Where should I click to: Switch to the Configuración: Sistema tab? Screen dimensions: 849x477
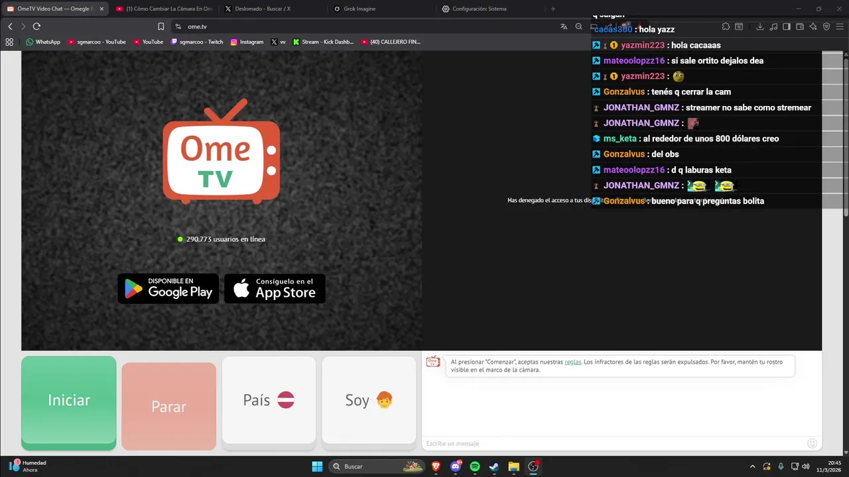coord(490,9)
